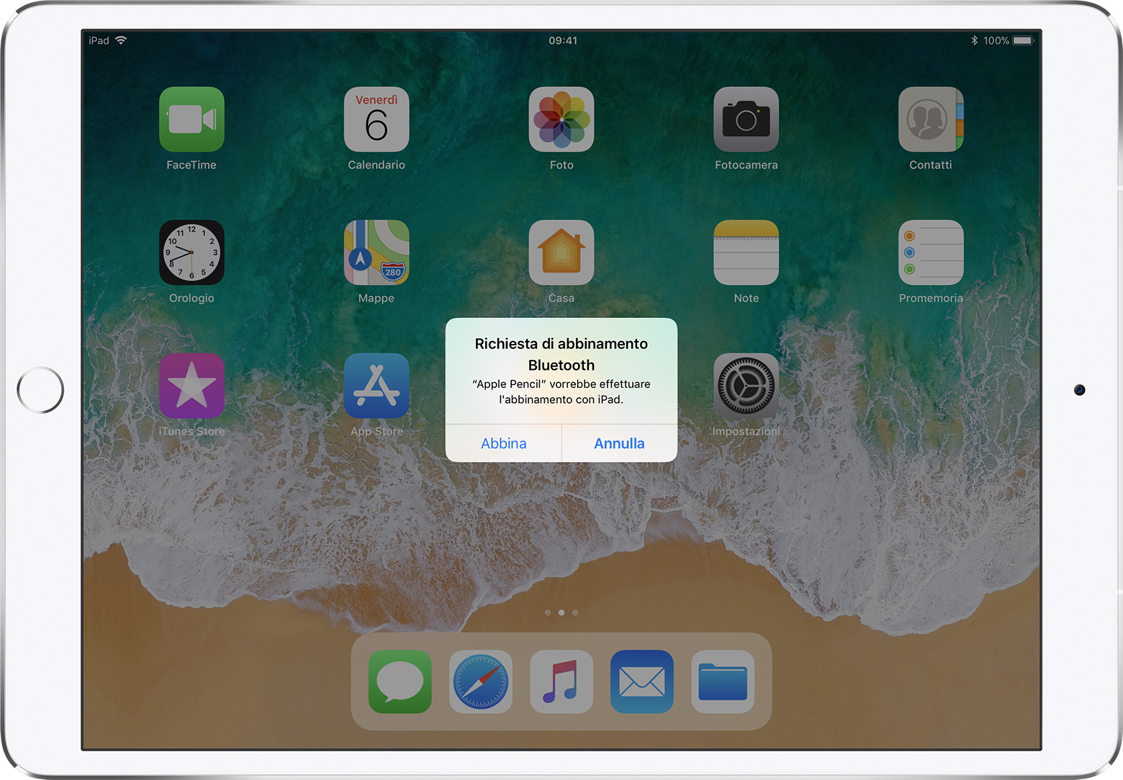Launch the Foto app
This screenshot has height=780, width=1123.
pyautogui.click(x=561, y=119)
